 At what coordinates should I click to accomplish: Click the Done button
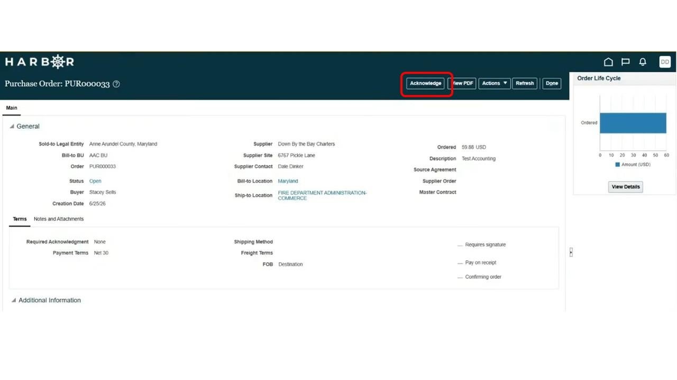[552, 83]
